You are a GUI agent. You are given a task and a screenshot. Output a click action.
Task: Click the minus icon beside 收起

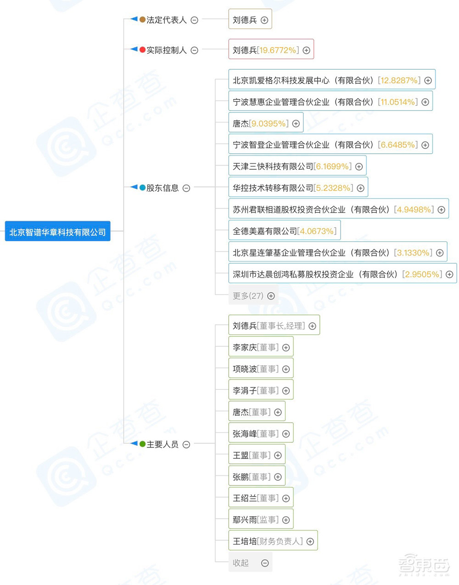(x=265, y=562)
